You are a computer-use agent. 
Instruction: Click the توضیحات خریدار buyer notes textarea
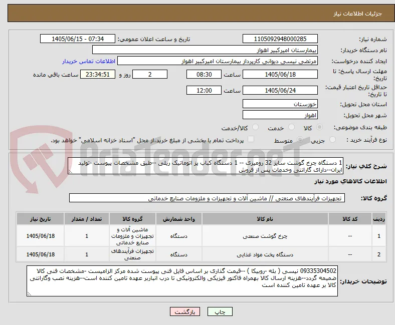[182, 281]
